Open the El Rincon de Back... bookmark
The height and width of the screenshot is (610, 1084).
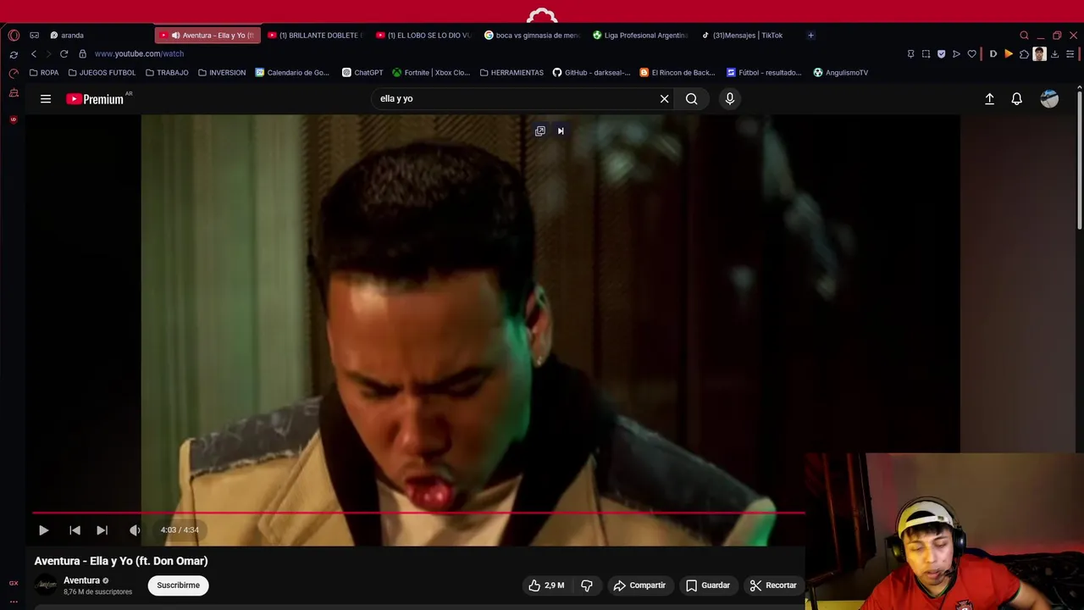click(x=677, y=73)
